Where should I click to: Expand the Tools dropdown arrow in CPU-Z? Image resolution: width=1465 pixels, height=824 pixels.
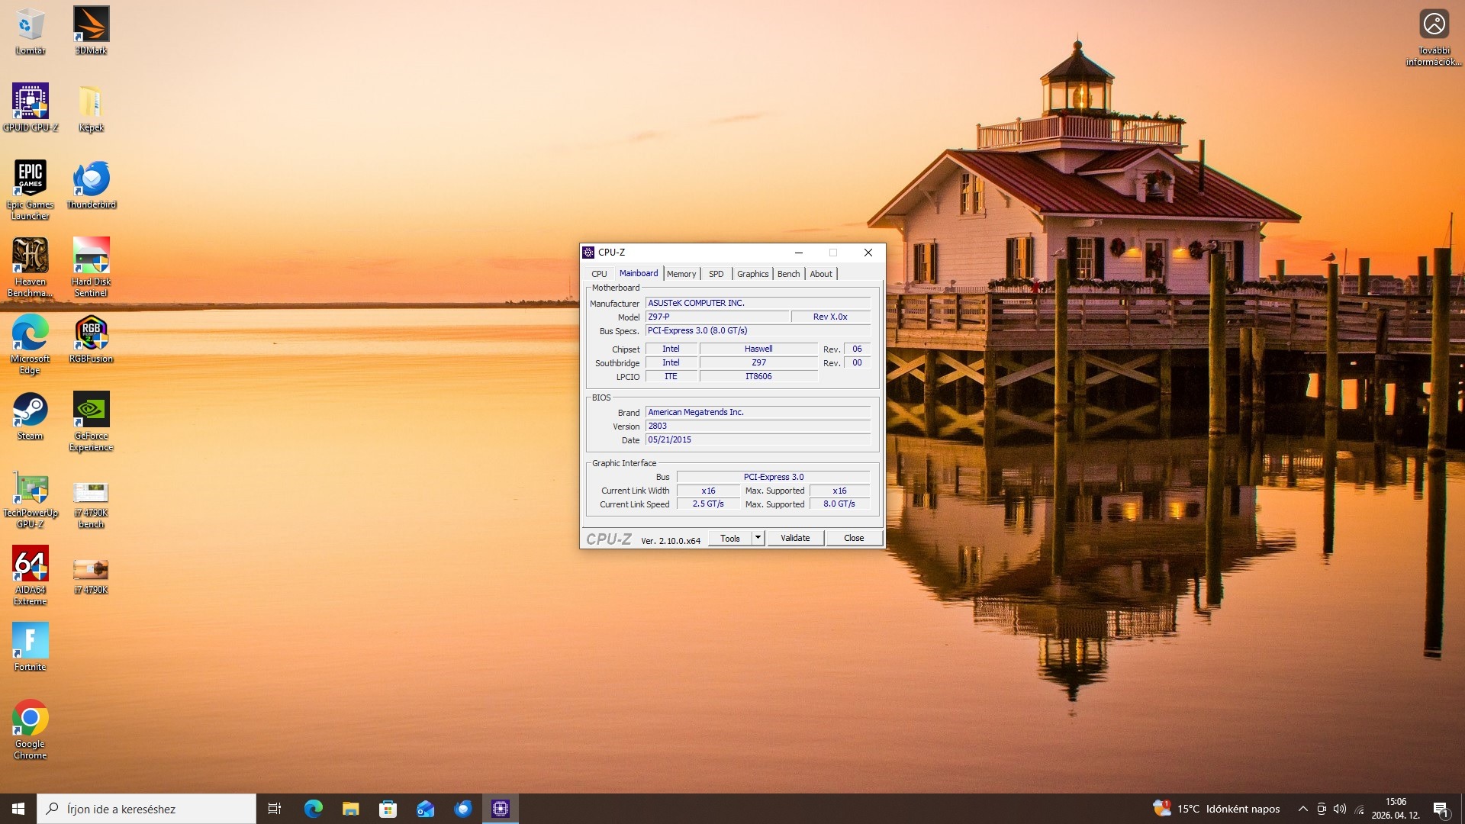pos(758,538)
